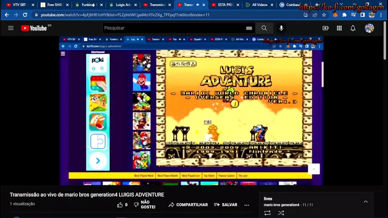Screen dimensions: 388x218
Task: Click the browser forward arrow
Action: tap(16, 15)
